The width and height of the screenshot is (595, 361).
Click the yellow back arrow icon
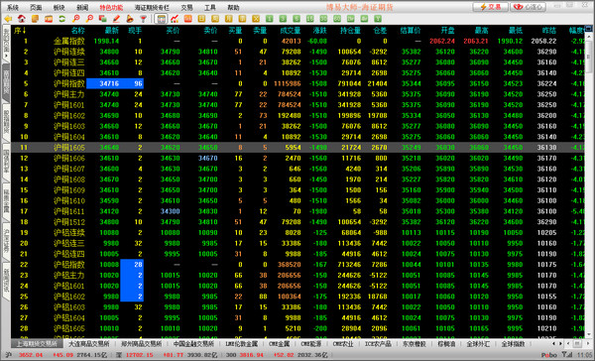8,19
